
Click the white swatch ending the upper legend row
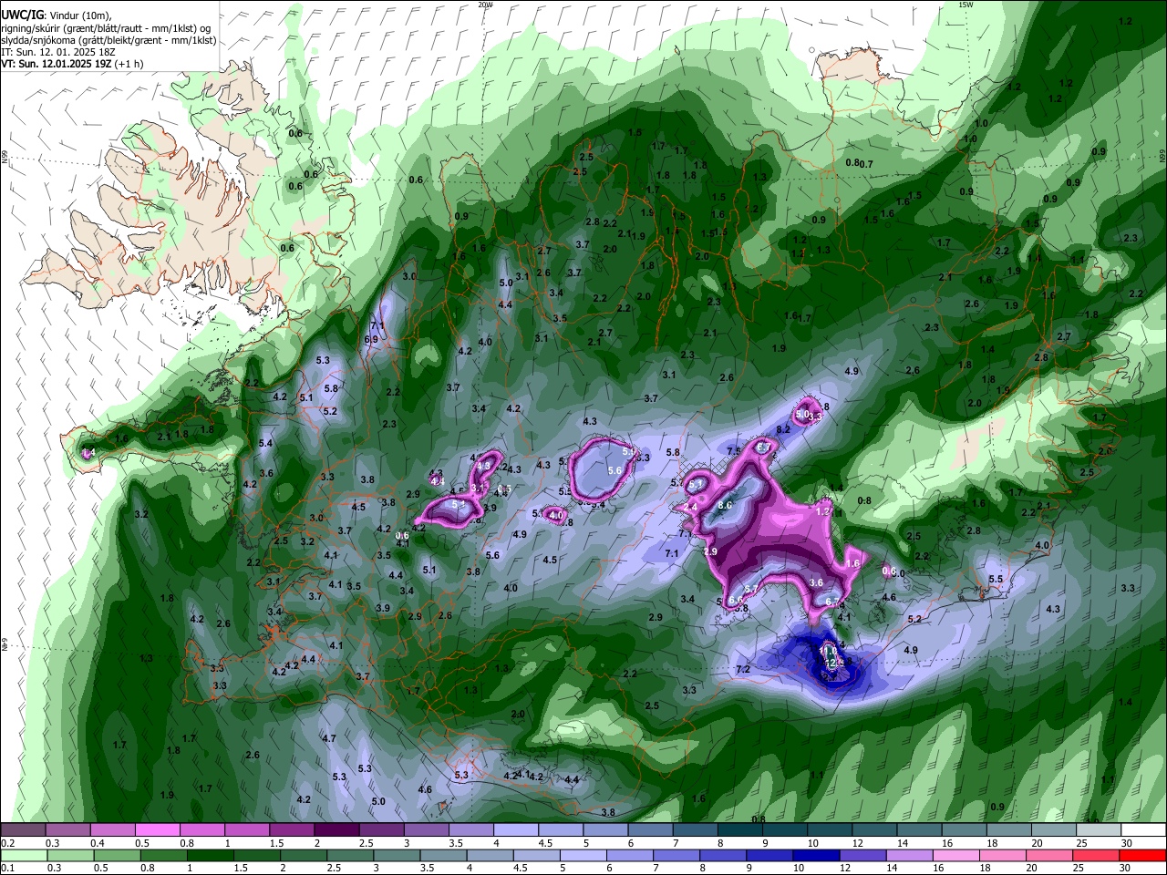(x=1143, y=830)
